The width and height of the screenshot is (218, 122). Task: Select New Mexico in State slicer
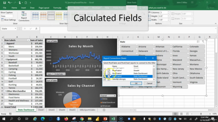pos(197,69)
